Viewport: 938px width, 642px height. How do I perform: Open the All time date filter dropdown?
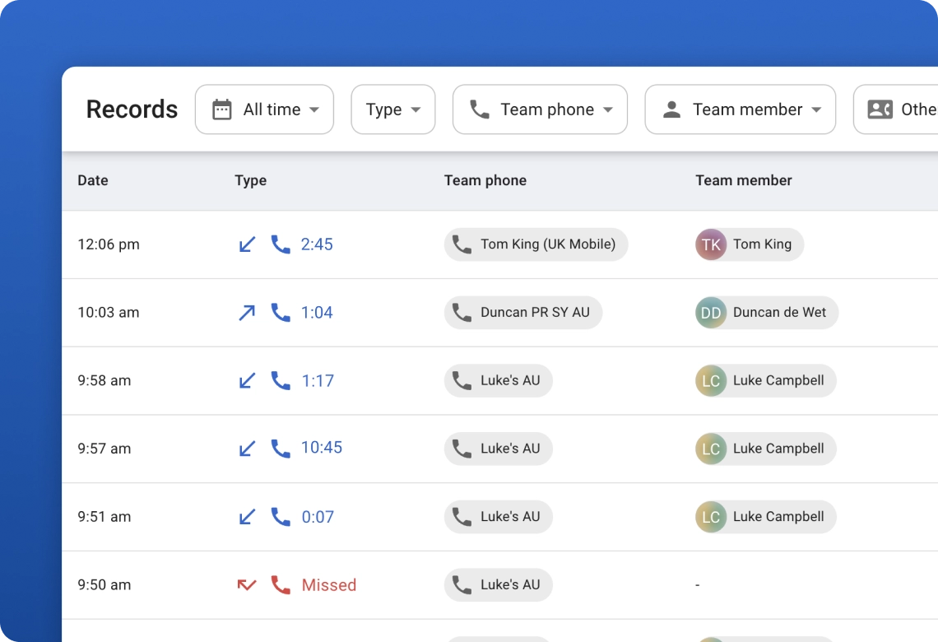pos(264,109)
